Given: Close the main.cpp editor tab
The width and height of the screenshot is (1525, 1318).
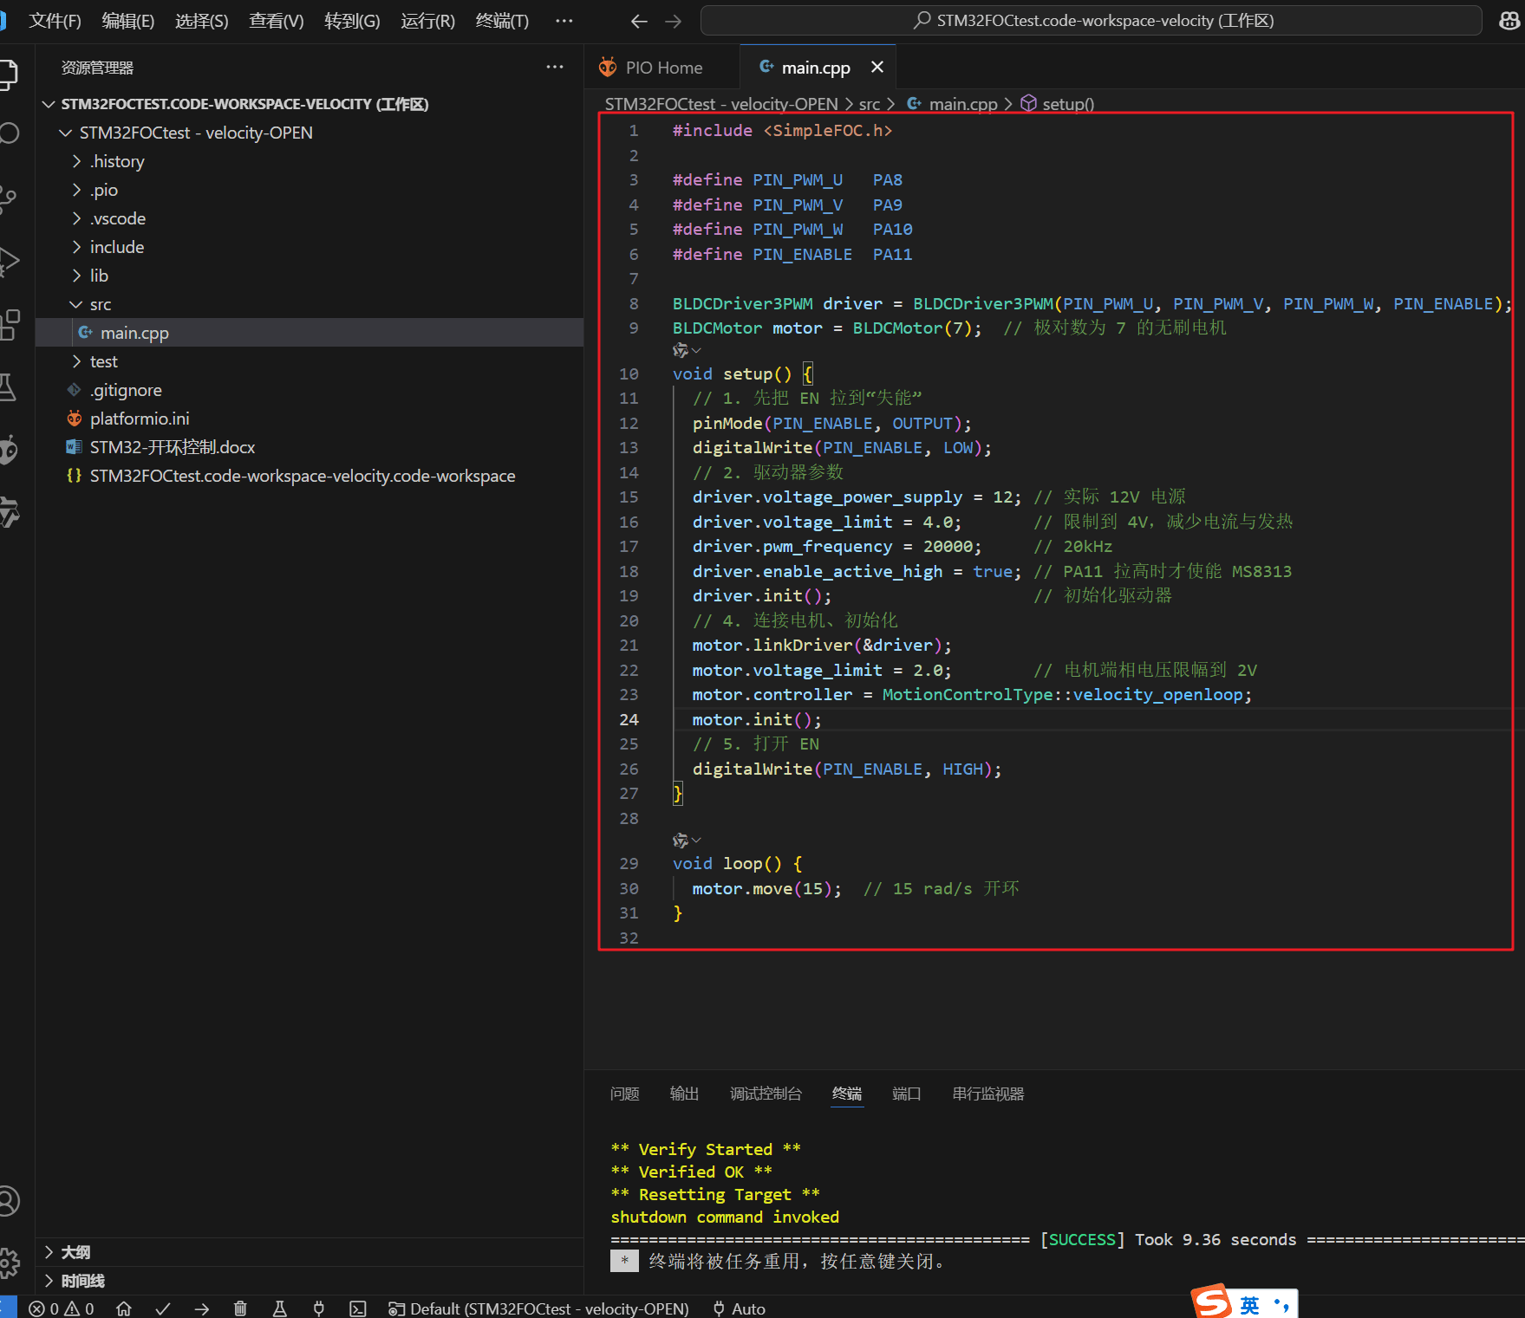Looking at the screenshot, I should (x=877, y=68).
